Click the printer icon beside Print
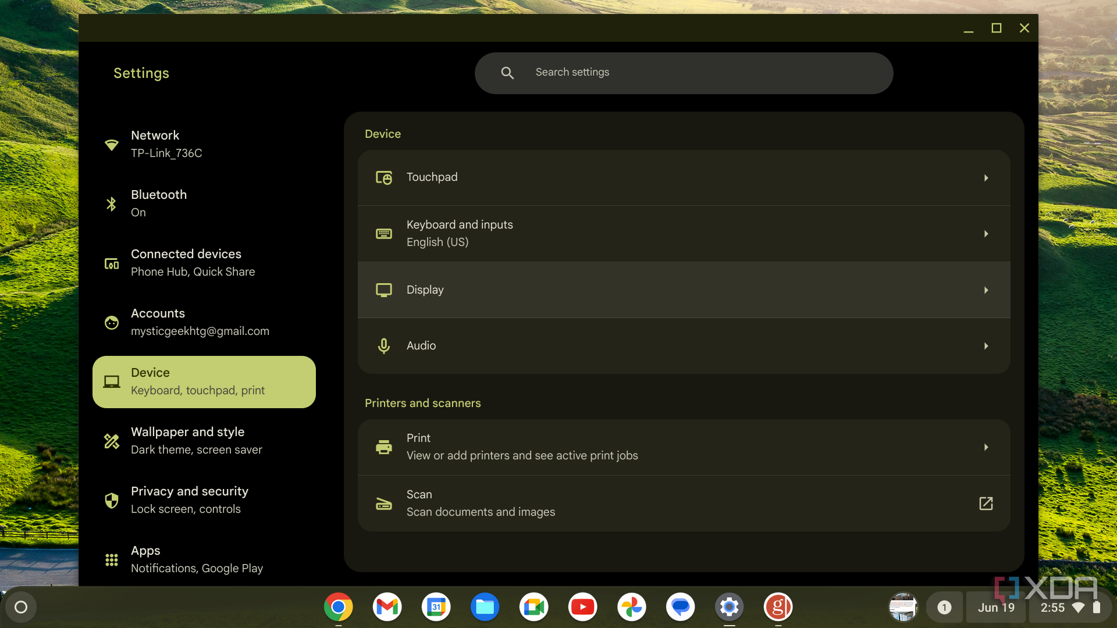Image resolution: width=1117 pixels, height=628 pixels. point(384,447)
